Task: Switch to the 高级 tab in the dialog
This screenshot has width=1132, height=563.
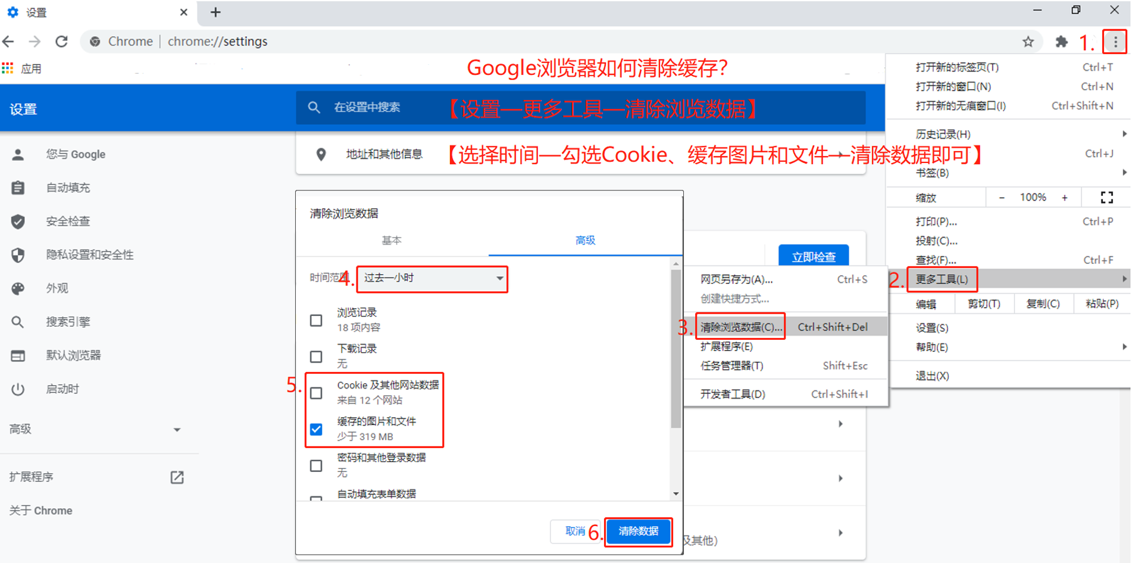Action: pyautogui.click(x=586, y=240)
